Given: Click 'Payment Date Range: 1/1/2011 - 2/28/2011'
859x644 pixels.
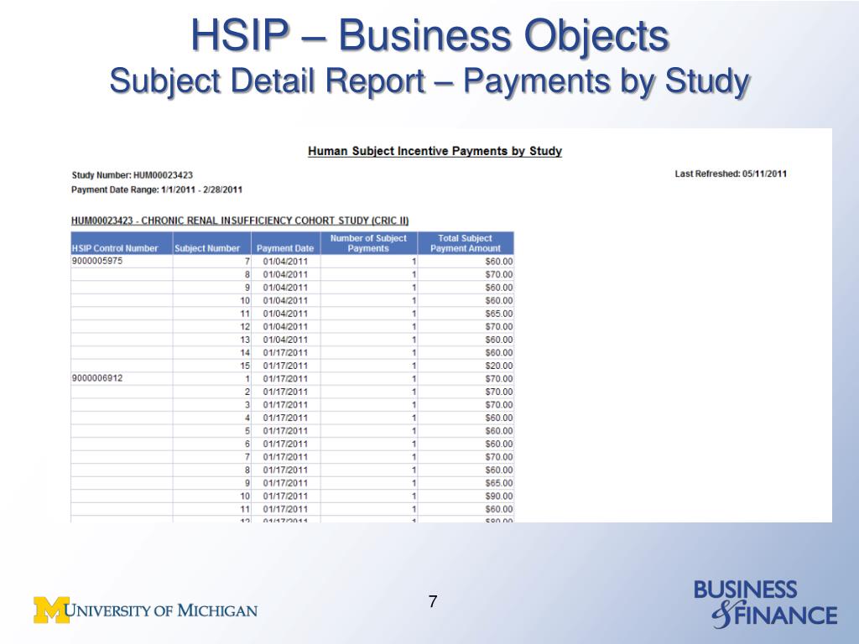Looking at the screenshot, I should 157,190.
